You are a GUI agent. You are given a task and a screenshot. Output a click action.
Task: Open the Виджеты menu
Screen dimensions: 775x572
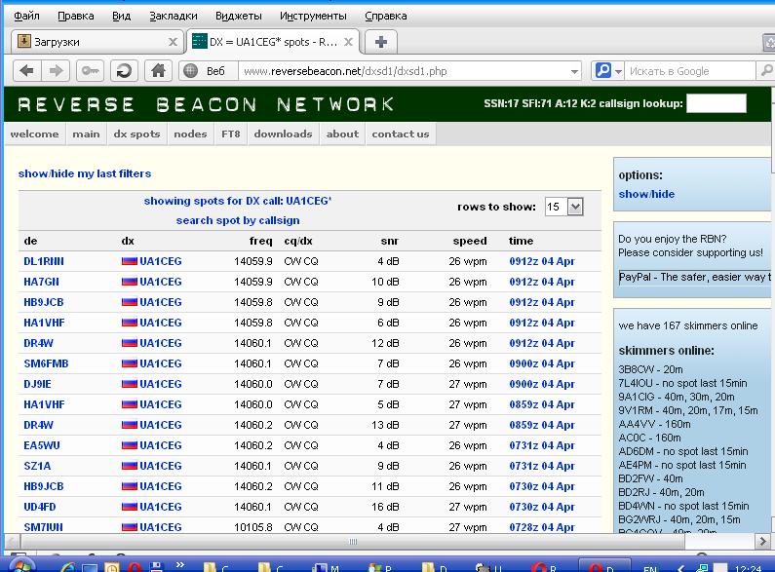click(238, 16)
